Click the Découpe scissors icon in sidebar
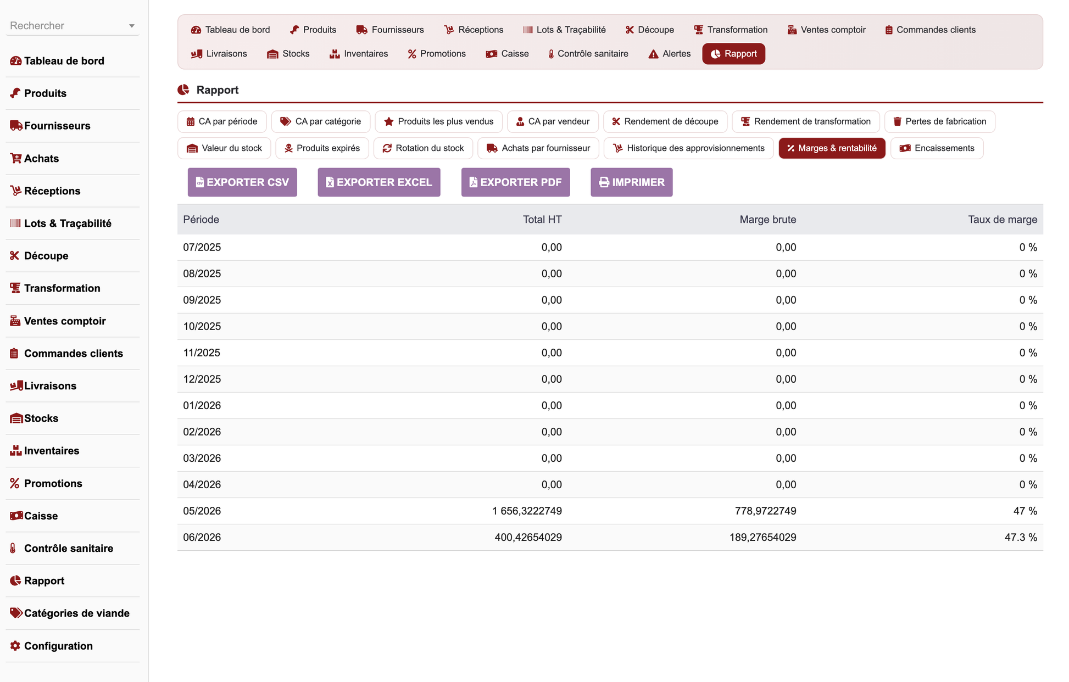Screen dimensions: 1069x682 click(x=15, y=255)
